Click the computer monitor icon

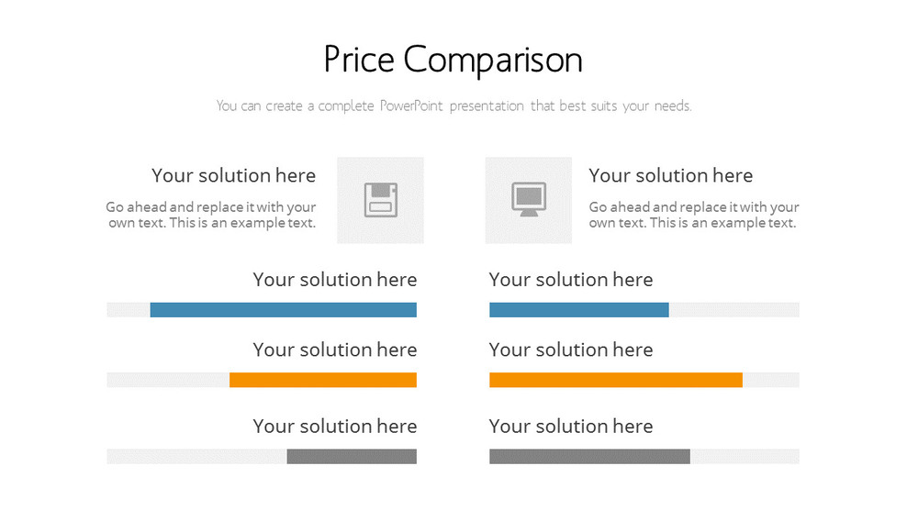coord(529,199)
